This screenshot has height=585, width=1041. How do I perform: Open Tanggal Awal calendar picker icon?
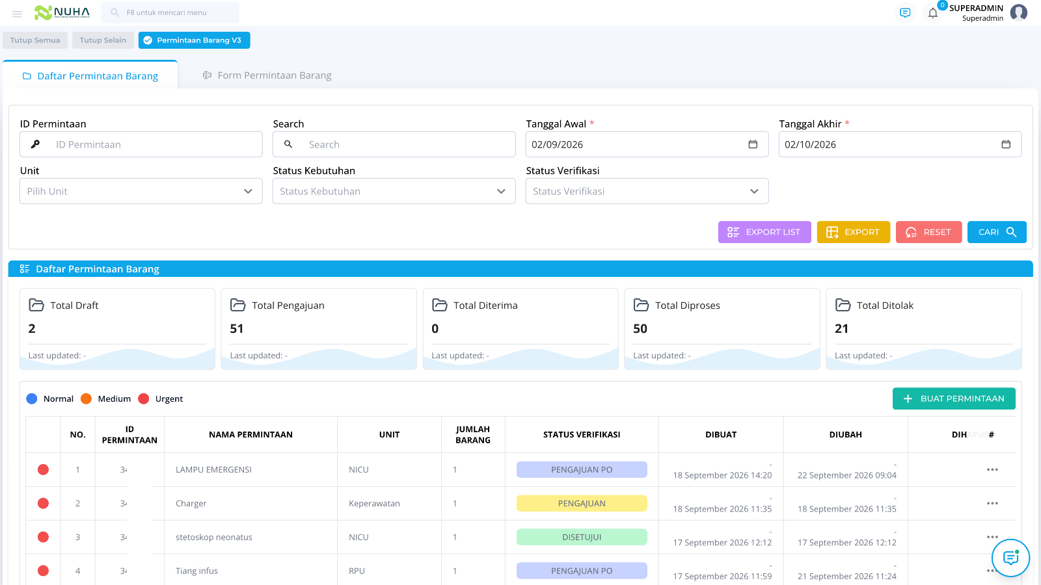(x=753, y=144)
